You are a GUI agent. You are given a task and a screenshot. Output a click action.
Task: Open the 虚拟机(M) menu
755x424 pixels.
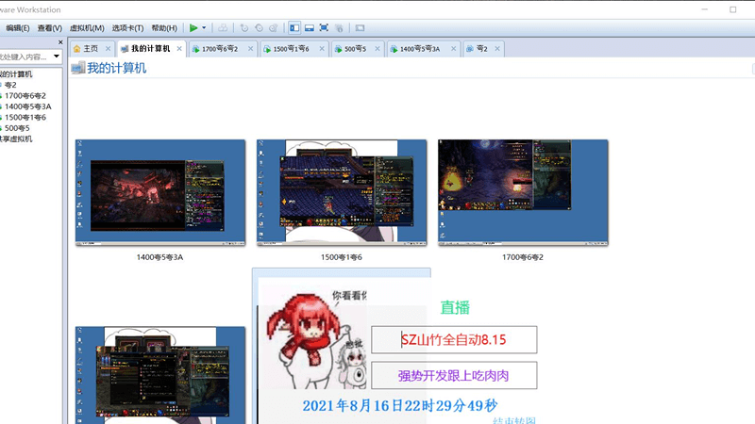tap(87, 28)
